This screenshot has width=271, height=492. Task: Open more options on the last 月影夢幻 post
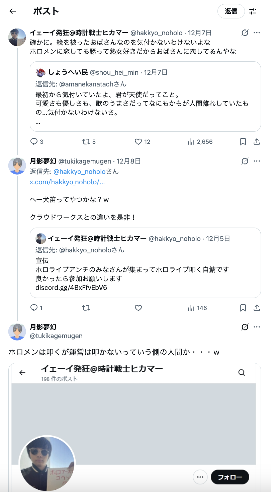(x=257, y=327)
